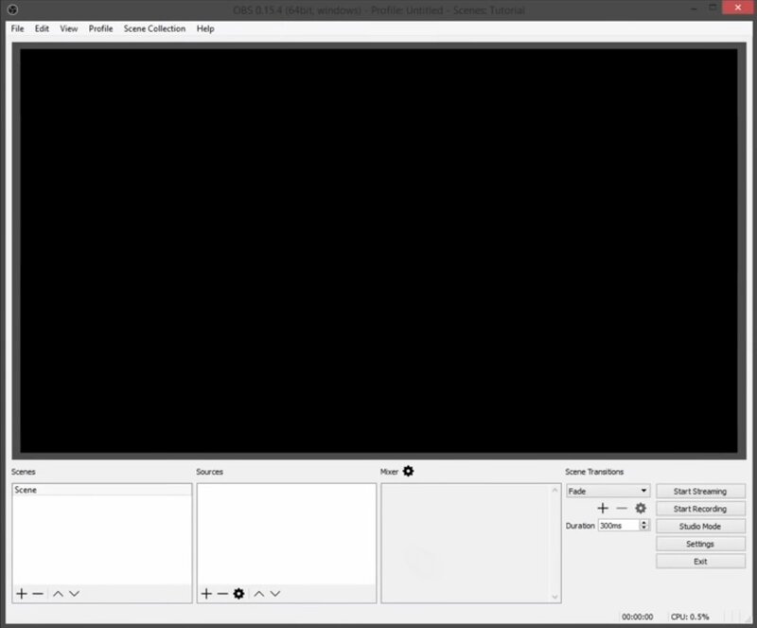Select the 'Scene' item in Scenes list
This screenshot has width=757, height=628.
pyautogui.click(x=102, y=490)
